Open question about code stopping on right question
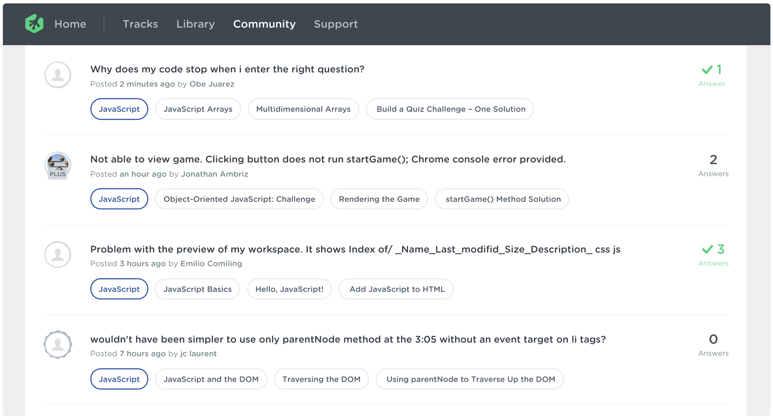 tap(227, 69)
